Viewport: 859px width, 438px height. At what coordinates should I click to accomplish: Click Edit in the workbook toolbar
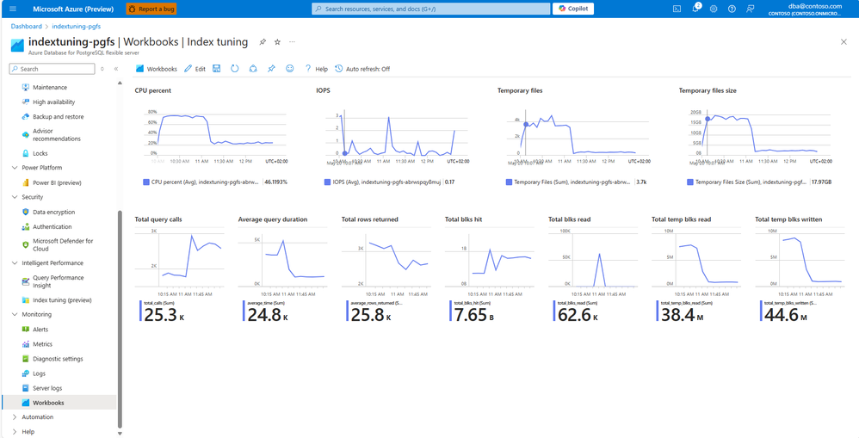coord(195,69)
